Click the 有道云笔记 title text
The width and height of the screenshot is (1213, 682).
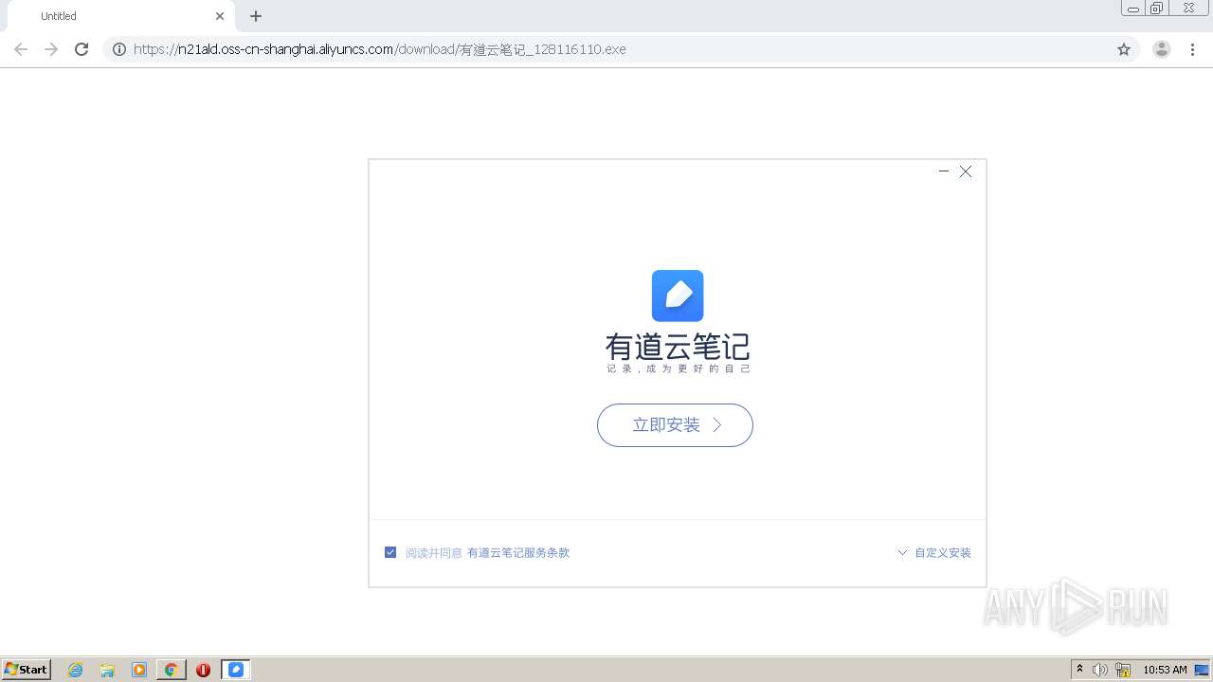678,347
